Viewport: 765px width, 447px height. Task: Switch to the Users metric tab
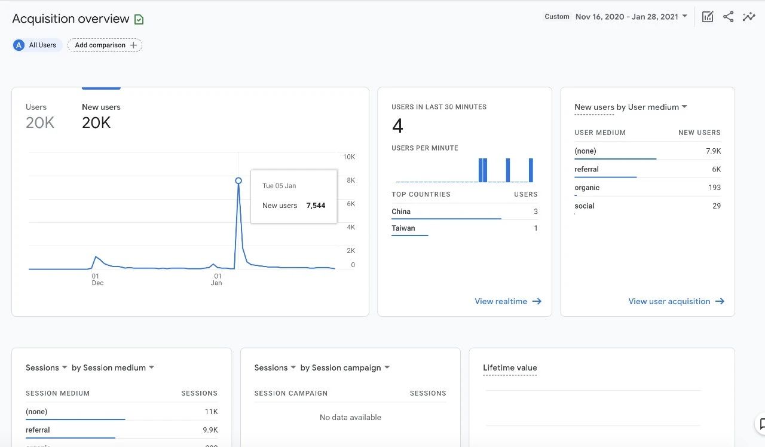click(39, 115)
